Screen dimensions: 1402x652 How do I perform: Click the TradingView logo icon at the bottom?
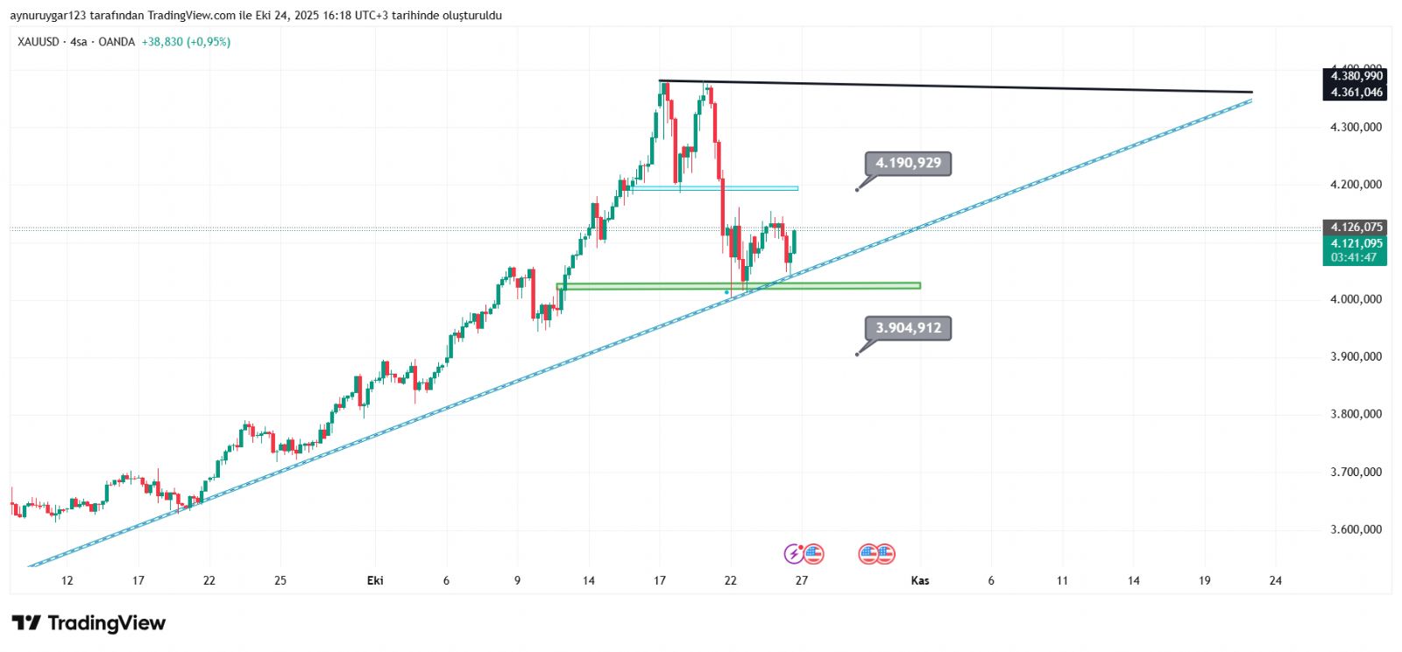(x=26, y=623)
